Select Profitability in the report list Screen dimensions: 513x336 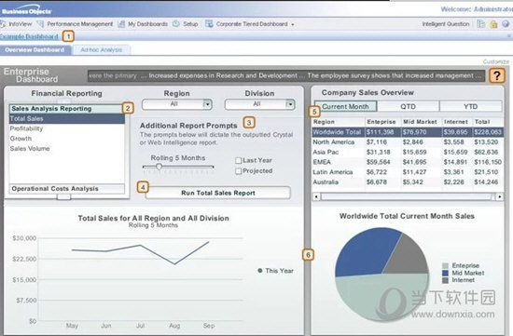(67, 128)
